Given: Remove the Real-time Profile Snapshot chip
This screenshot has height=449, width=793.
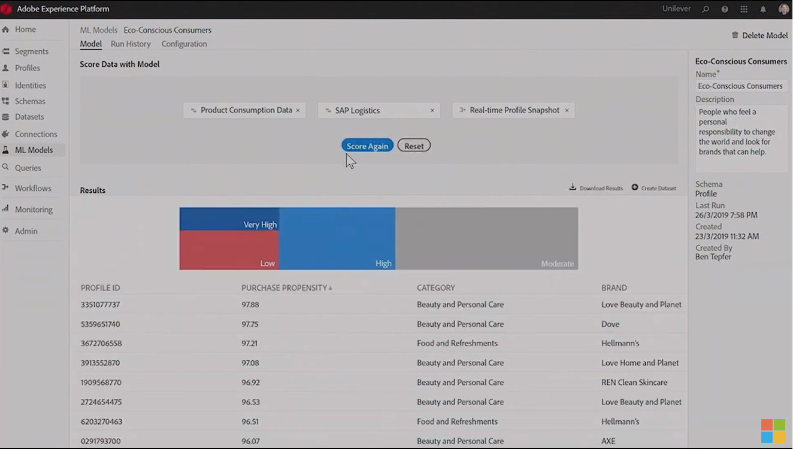Looking at the screenshot, I should [x=567, y=110].
